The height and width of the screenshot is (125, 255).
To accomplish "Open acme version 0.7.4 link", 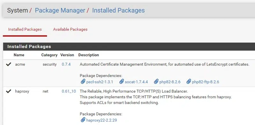I will tap(66, 64).
